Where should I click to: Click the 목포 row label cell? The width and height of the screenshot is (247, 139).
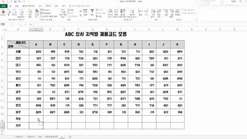pos(18,119)
